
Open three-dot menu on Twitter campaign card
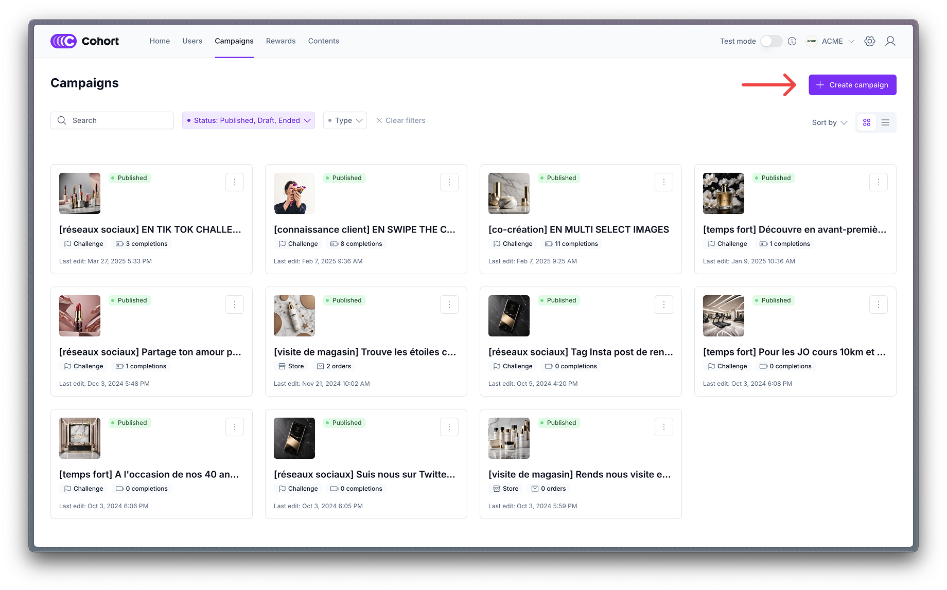coord(449,427)
